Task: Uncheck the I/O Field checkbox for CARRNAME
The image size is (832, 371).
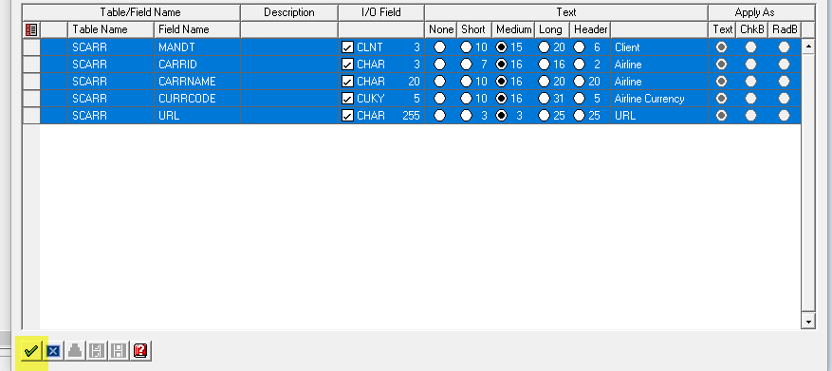Action: click(x=347, y=82)
